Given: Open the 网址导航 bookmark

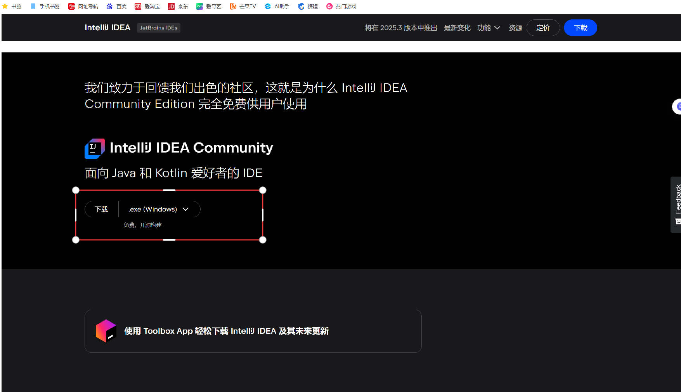Looking at the screenshot, I should 83,7.
